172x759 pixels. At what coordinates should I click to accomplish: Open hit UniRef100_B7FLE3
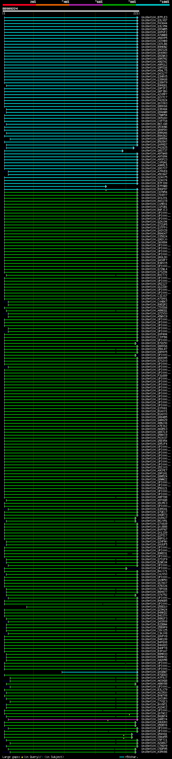[x=154, y=18]
